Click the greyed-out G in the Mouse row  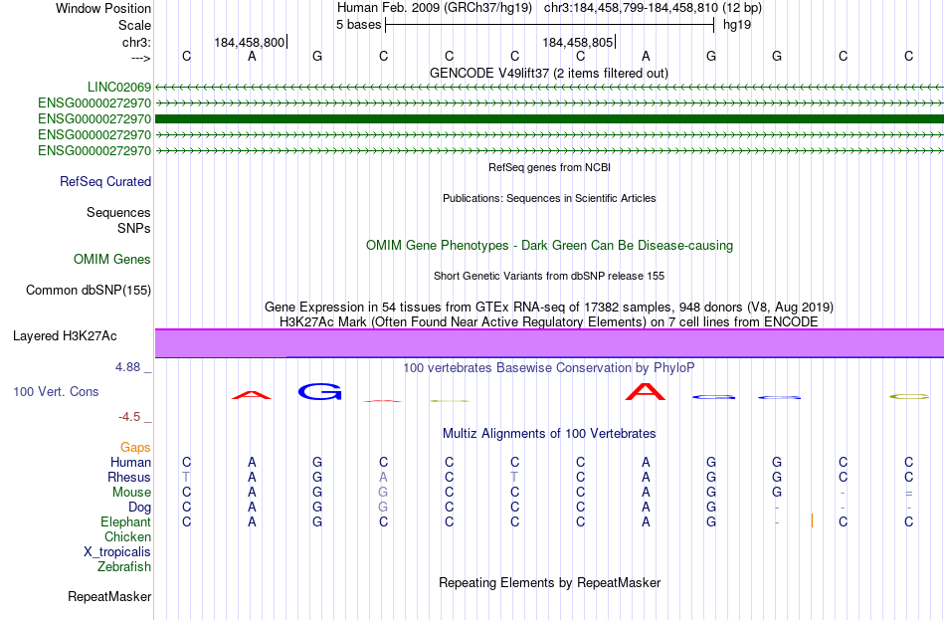click(383, 493)
